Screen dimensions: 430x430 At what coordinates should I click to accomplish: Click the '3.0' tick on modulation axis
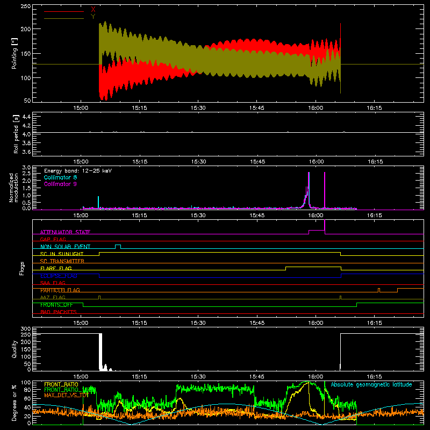click(x=26, y=167)
